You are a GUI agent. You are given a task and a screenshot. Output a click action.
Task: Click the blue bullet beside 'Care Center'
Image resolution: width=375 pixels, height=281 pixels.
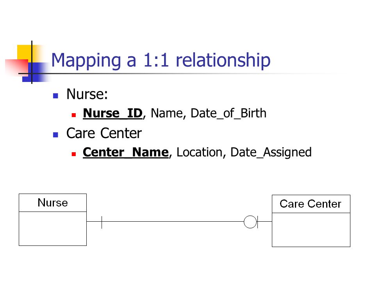click(55, 135)
